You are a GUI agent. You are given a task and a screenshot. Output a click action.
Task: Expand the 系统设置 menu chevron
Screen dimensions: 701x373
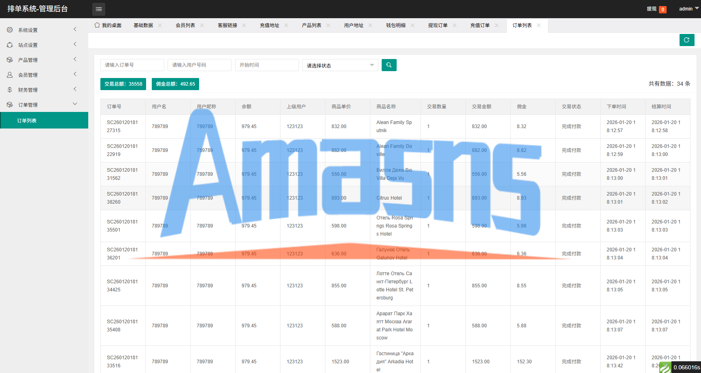[75, 29]
